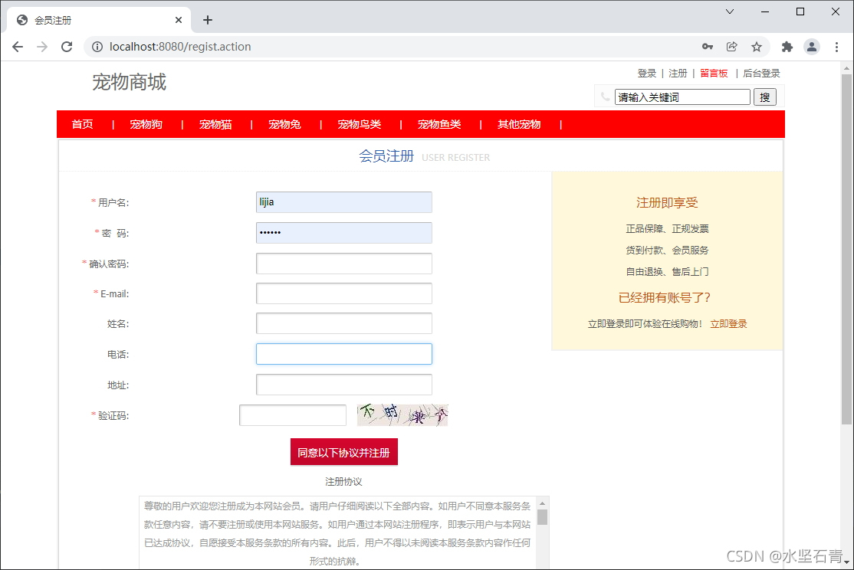Click the 确认密码 input field

click(344, 264)
